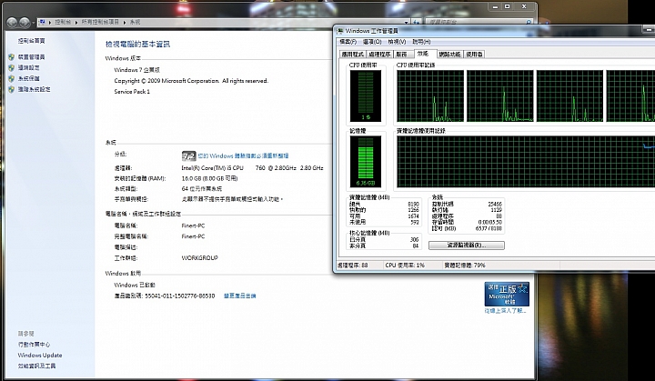Screen dimensions: 655x381
Task: Switch to 網路功能 (Networking) tab
Action: tap(450, 55)
